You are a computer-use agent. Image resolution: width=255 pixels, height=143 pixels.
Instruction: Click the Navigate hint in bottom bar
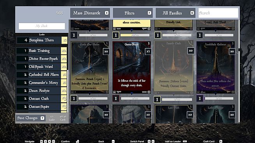click(40, 141)
